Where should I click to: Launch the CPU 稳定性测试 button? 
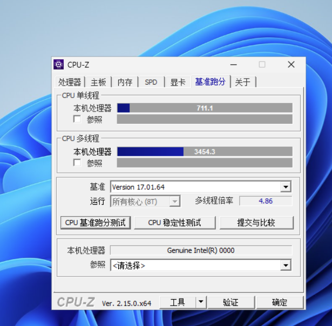175,223
